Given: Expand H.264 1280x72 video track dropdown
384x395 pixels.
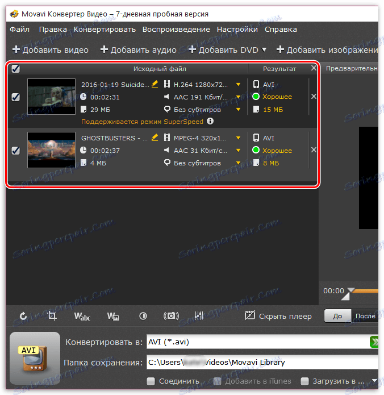Looking at the screenshot, I should click(238, 84).
